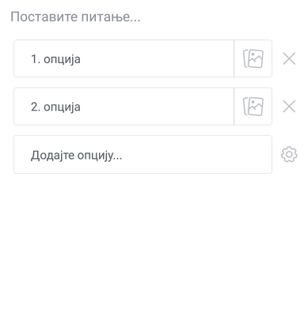The height and width of the screenshot is (316, 308).
Task: Select the 2. опција text field
Action: (x=124, y=107)
